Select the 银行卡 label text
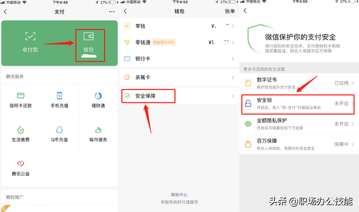 click(x=142, y=59)
